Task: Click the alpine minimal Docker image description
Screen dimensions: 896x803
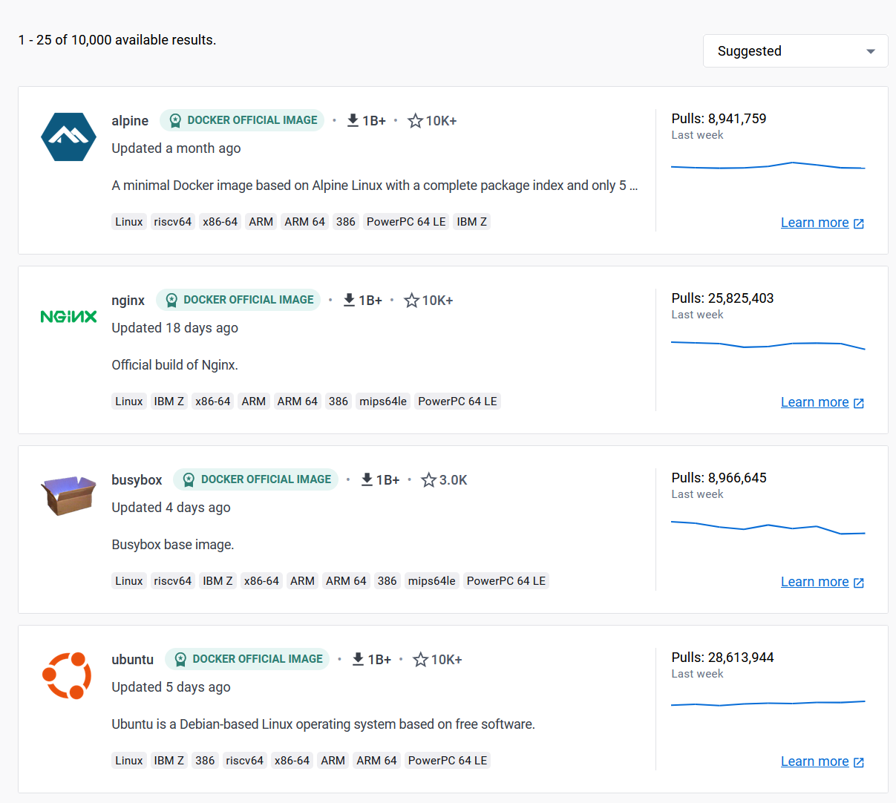Action: (375, 186)
